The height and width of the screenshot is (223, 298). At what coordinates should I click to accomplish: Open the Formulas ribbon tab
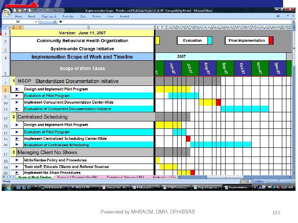pyautogui.click(x=68, y=16)
